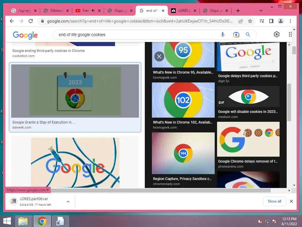
Task: Open the Chrome 102 thumbnail
Action: coord(183,100)
